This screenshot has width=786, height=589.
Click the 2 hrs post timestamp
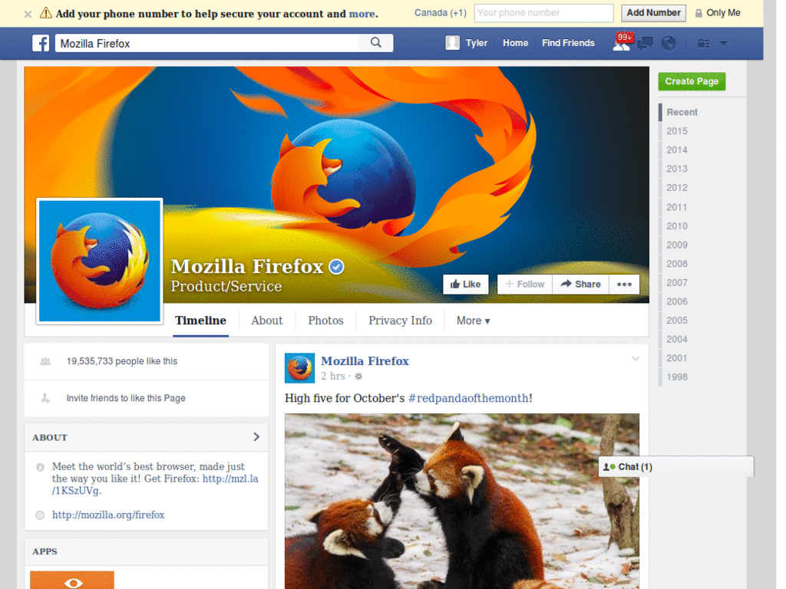(x=333, y=376)
